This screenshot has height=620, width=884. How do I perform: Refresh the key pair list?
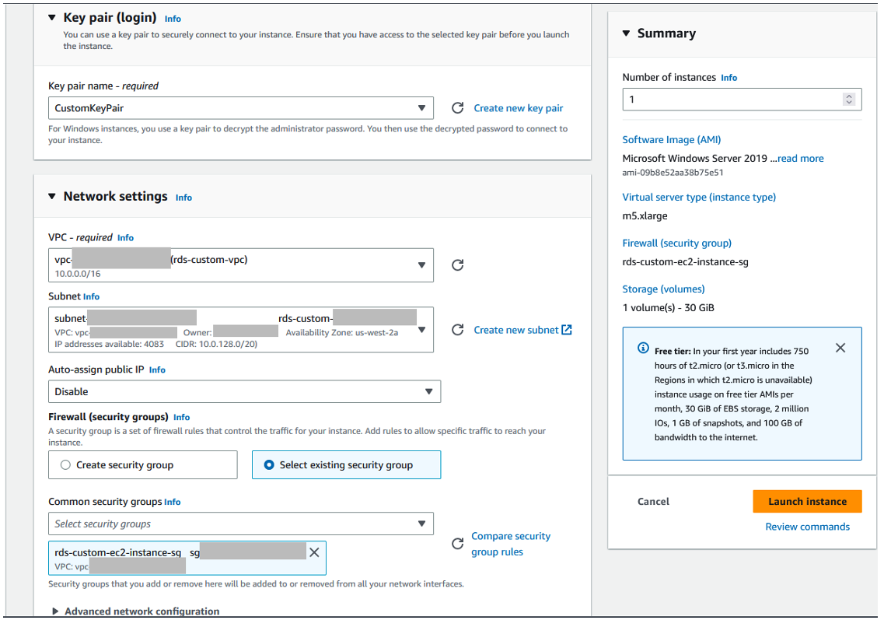[458, 108]
